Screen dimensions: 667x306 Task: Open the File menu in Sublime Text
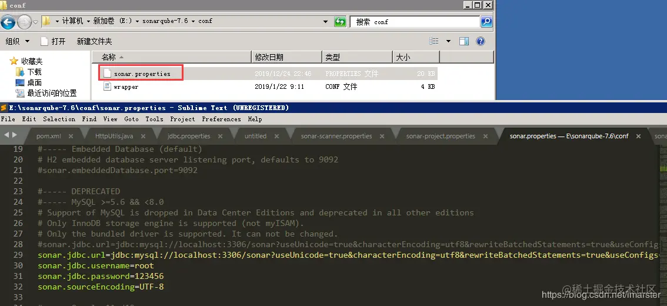[8, 119]
